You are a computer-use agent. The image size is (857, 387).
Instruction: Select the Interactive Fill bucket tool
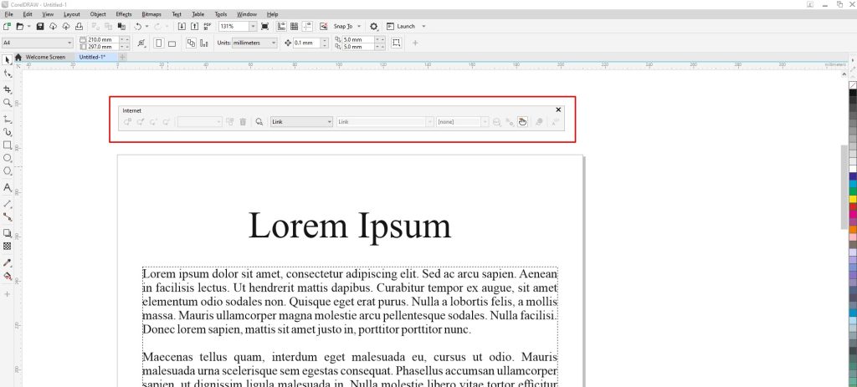click(7, 276)
